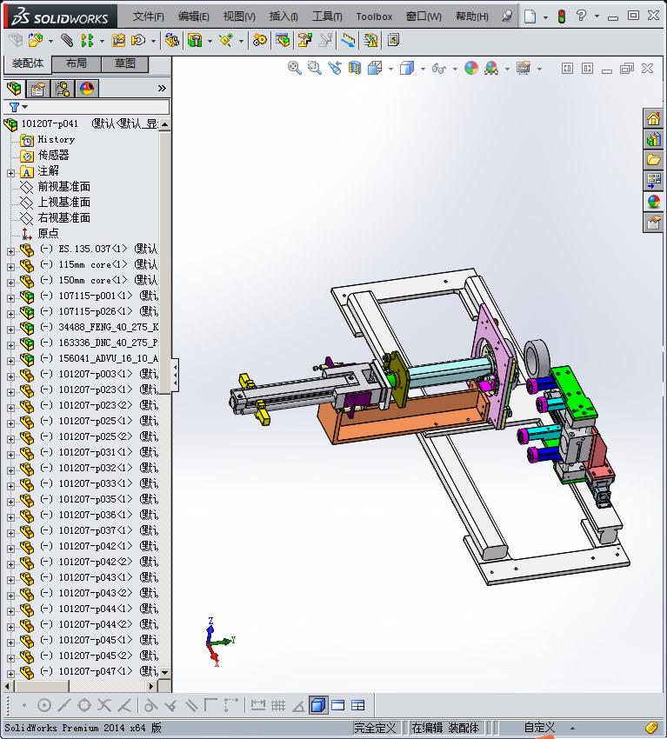Open the filter dropdown arrow

click(25, 107)
